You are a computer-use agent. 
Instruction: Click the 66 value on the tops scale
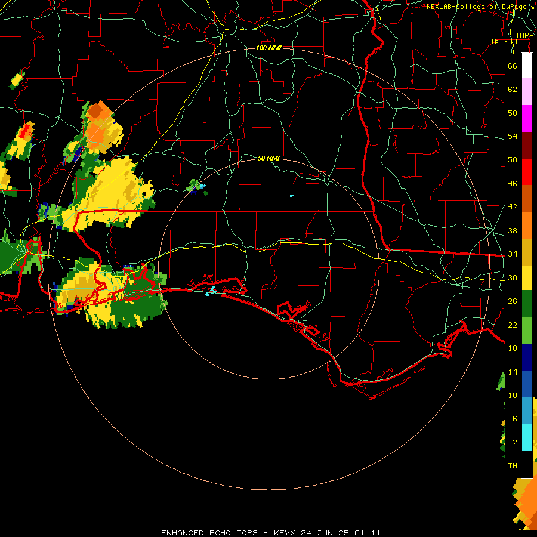pos(513,66)
